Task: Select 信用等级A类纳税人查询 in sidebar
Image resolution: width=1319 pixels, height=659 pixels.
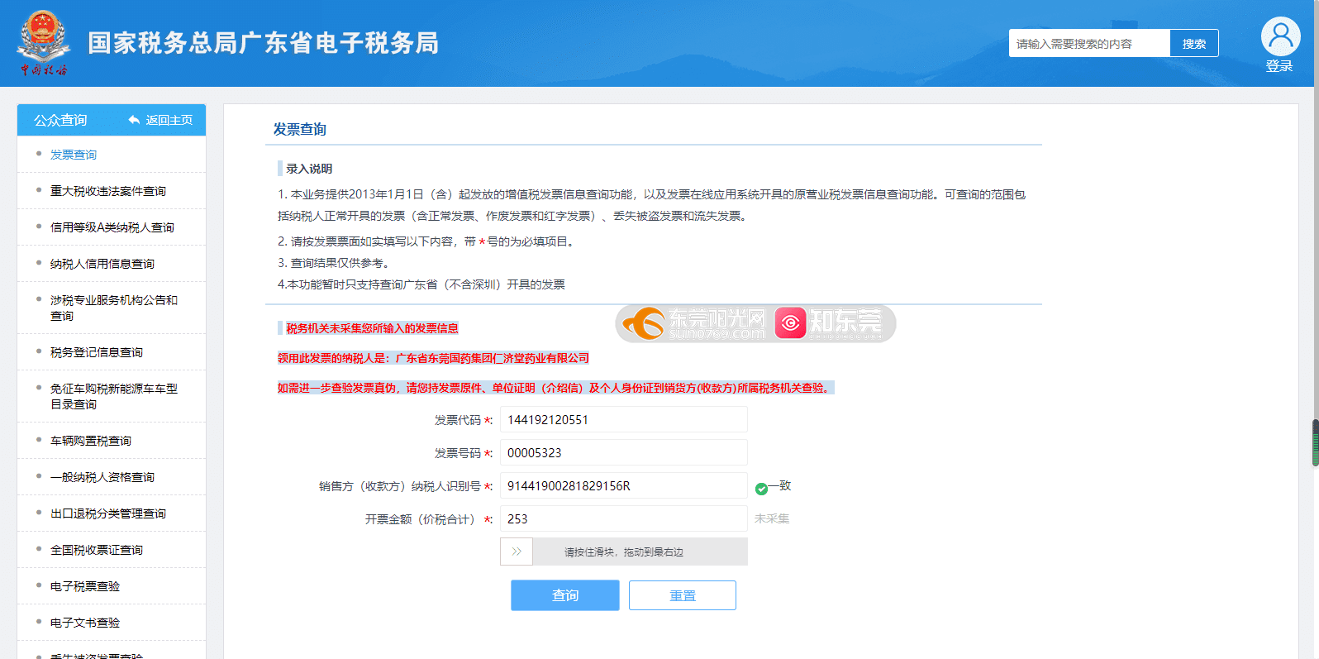Action: (x=112, y=227)
